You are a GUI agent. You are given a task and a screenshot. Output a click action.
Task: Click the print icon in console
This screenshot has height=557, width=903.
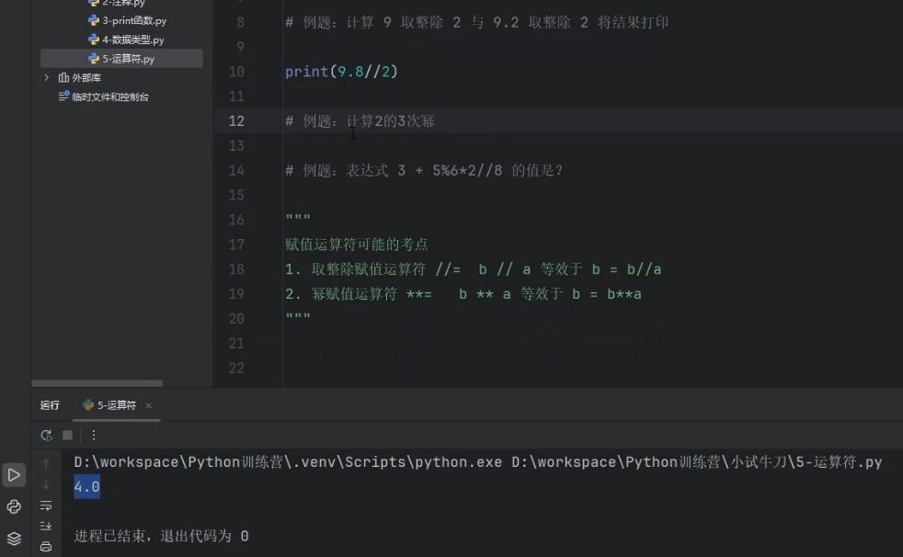point(46,546)
